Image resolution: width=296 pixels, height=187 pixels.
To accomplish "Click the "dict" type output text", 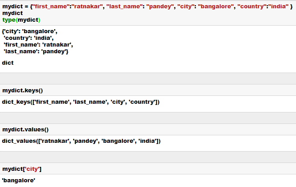I will (x=8, y=63).
